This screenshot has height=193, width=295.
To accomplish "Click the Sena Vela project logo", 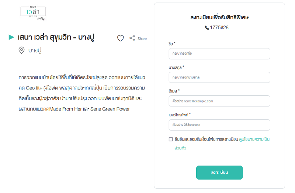I will point(33,13).
